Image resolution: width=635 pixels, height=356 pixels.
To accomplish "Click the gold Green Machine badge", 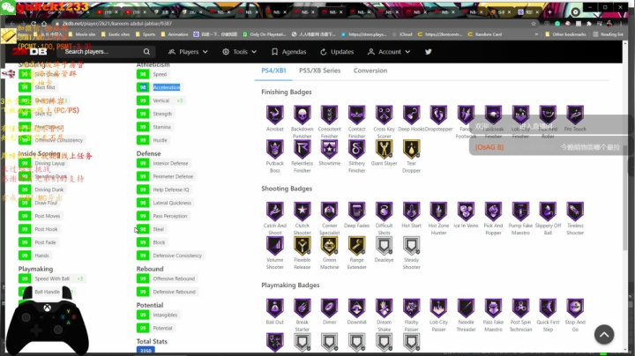I will (329, 246).
